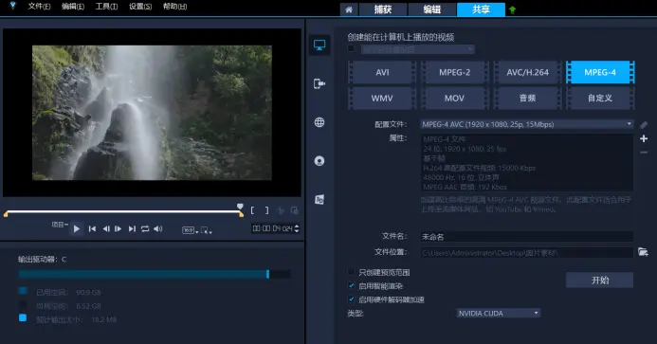Click the 文件名 input field
Viewport: 657px width, 344px height.
(x=527, y=237)
